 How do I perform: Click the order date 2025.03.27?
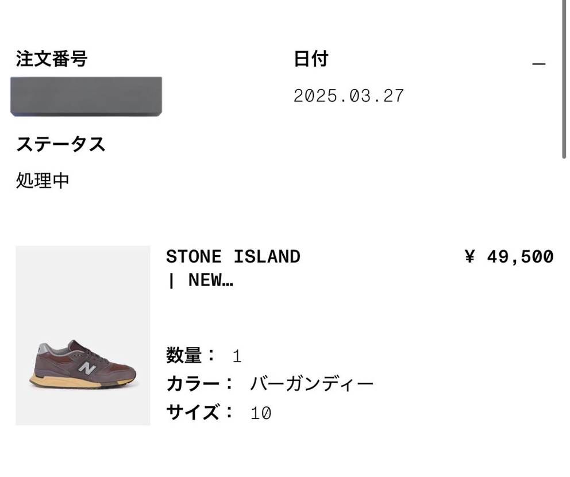(x=349, y=96)
